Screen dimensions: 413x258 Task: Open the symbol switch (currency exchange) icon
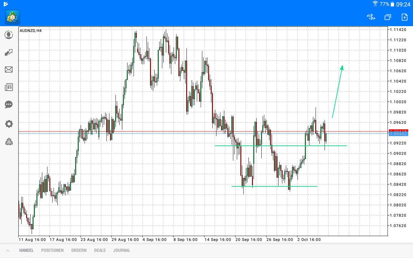pyautogui.click(x=371, y=17)
